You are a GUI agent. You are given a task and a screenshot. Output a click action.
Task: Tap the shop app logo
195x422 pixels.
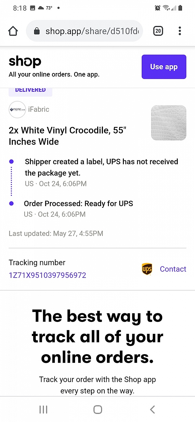(25, 62)
